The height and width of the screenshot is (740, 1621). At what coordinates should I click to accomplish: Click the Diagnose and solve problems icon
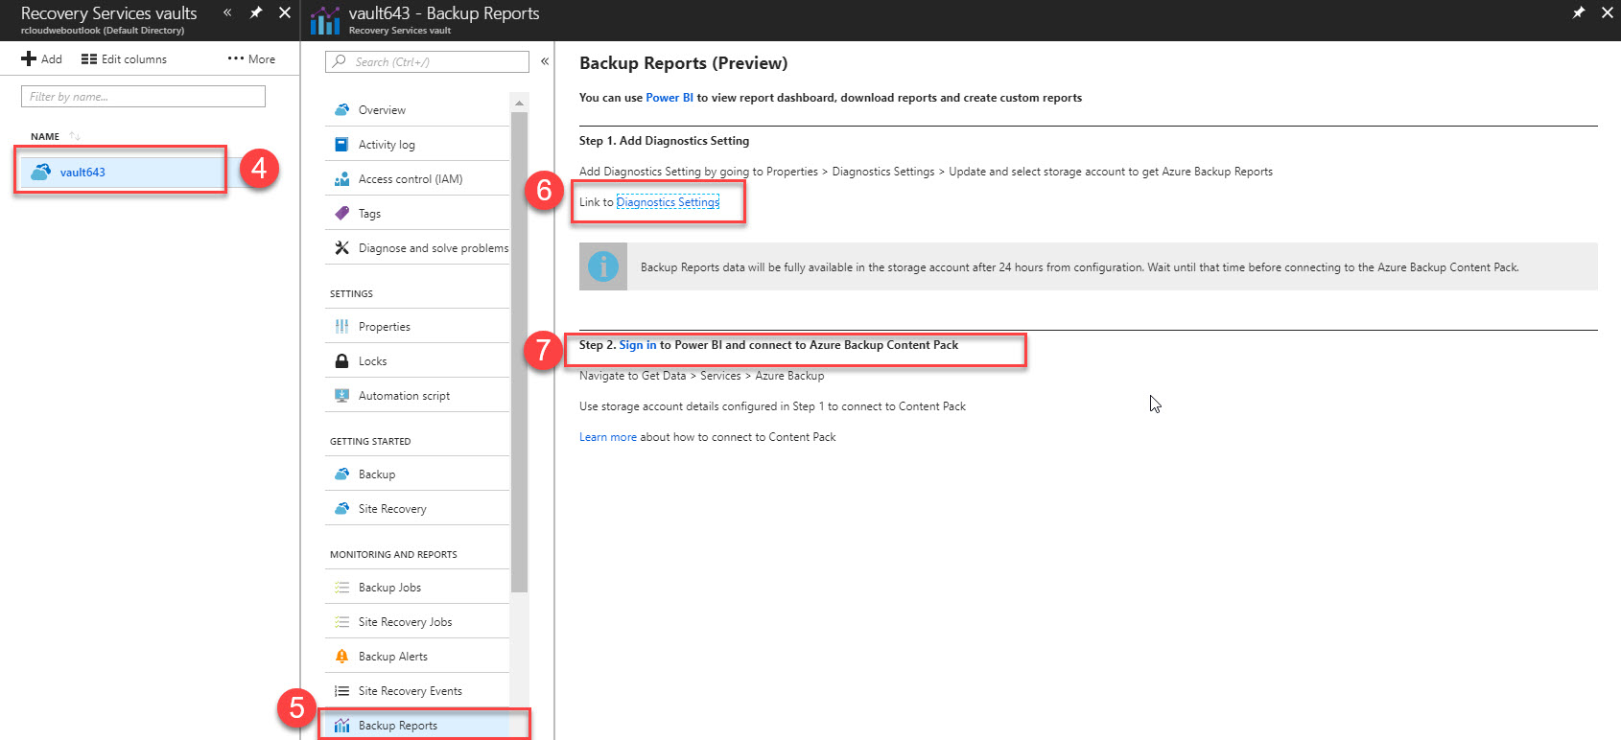(341, 248)
